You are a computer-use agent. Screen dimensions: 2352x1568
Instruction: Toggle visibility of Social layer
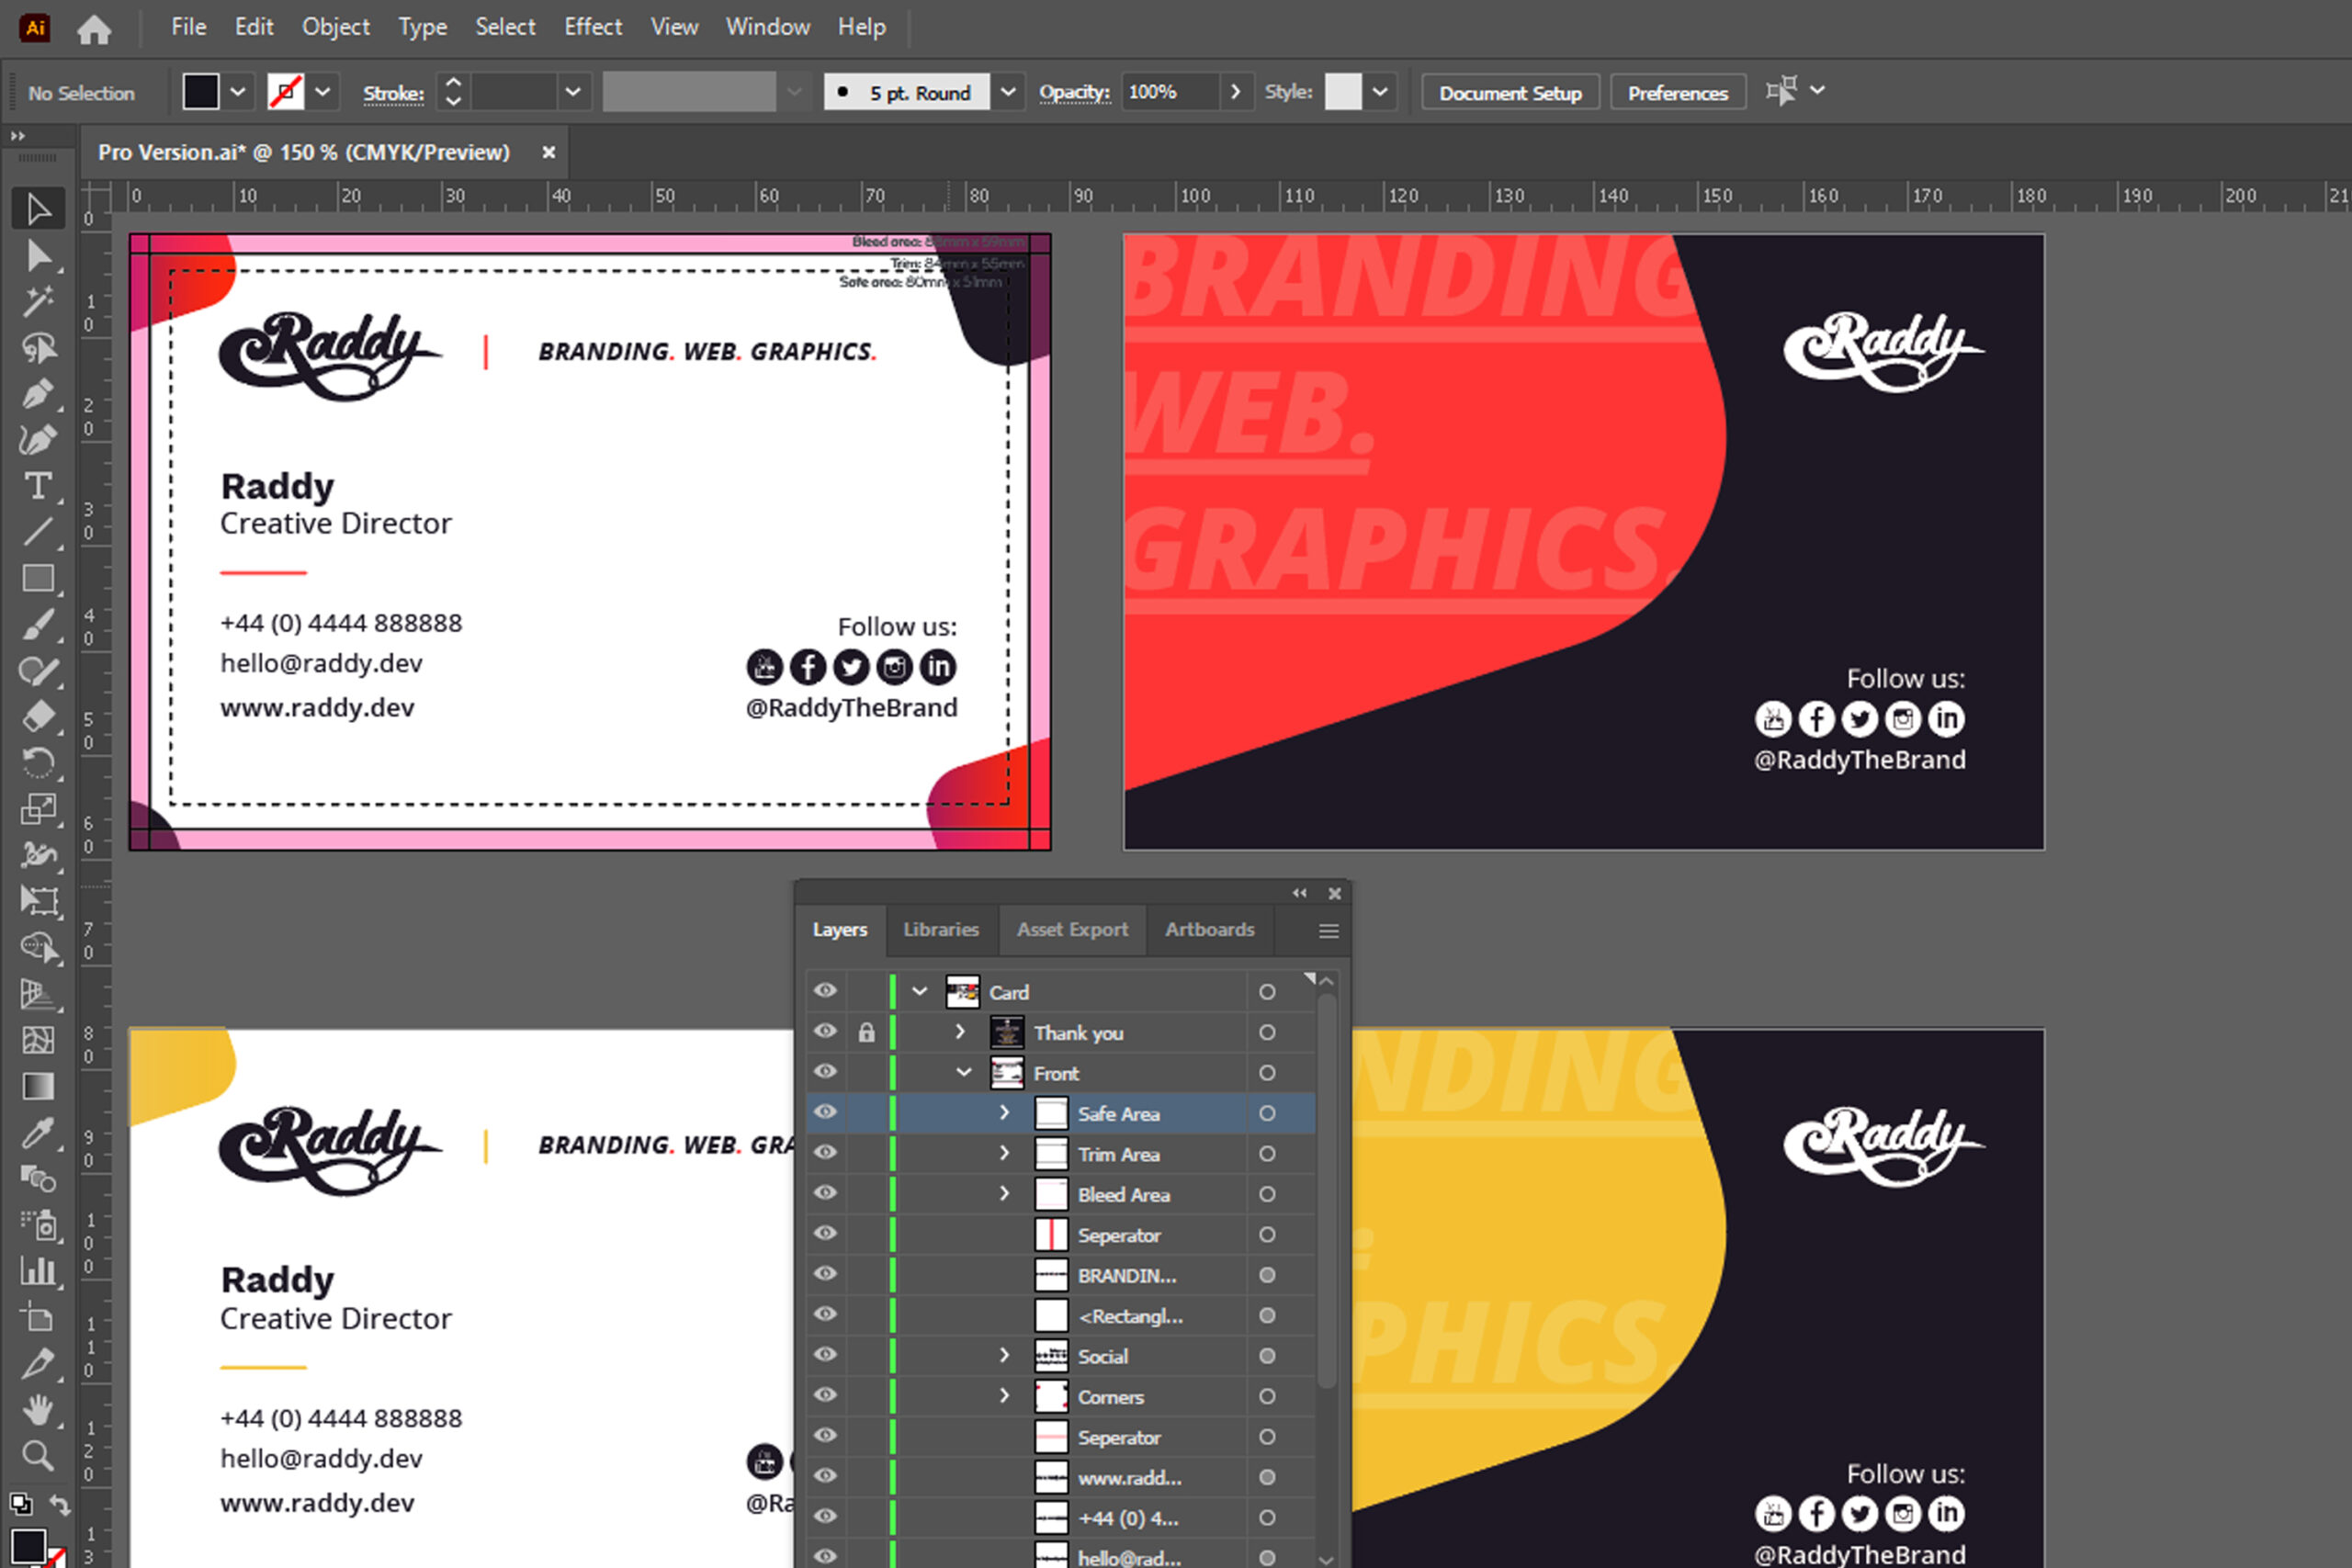coord(825,1355)
